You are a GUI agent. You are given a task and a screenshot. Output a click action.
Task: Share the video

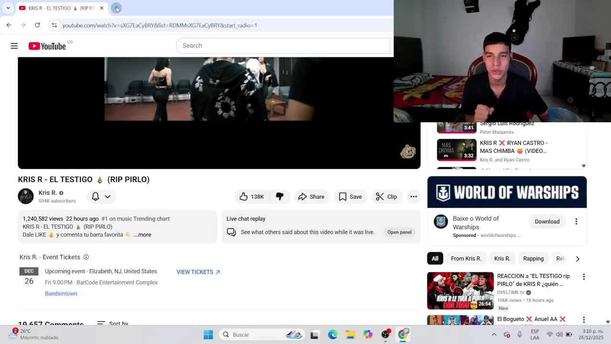311,196
